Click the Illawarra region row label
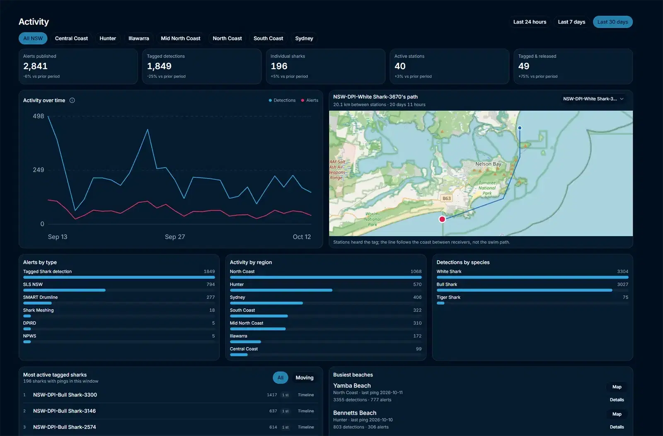 238,336
